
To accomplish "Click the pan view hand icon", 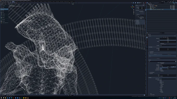I will tap(134, 11).
